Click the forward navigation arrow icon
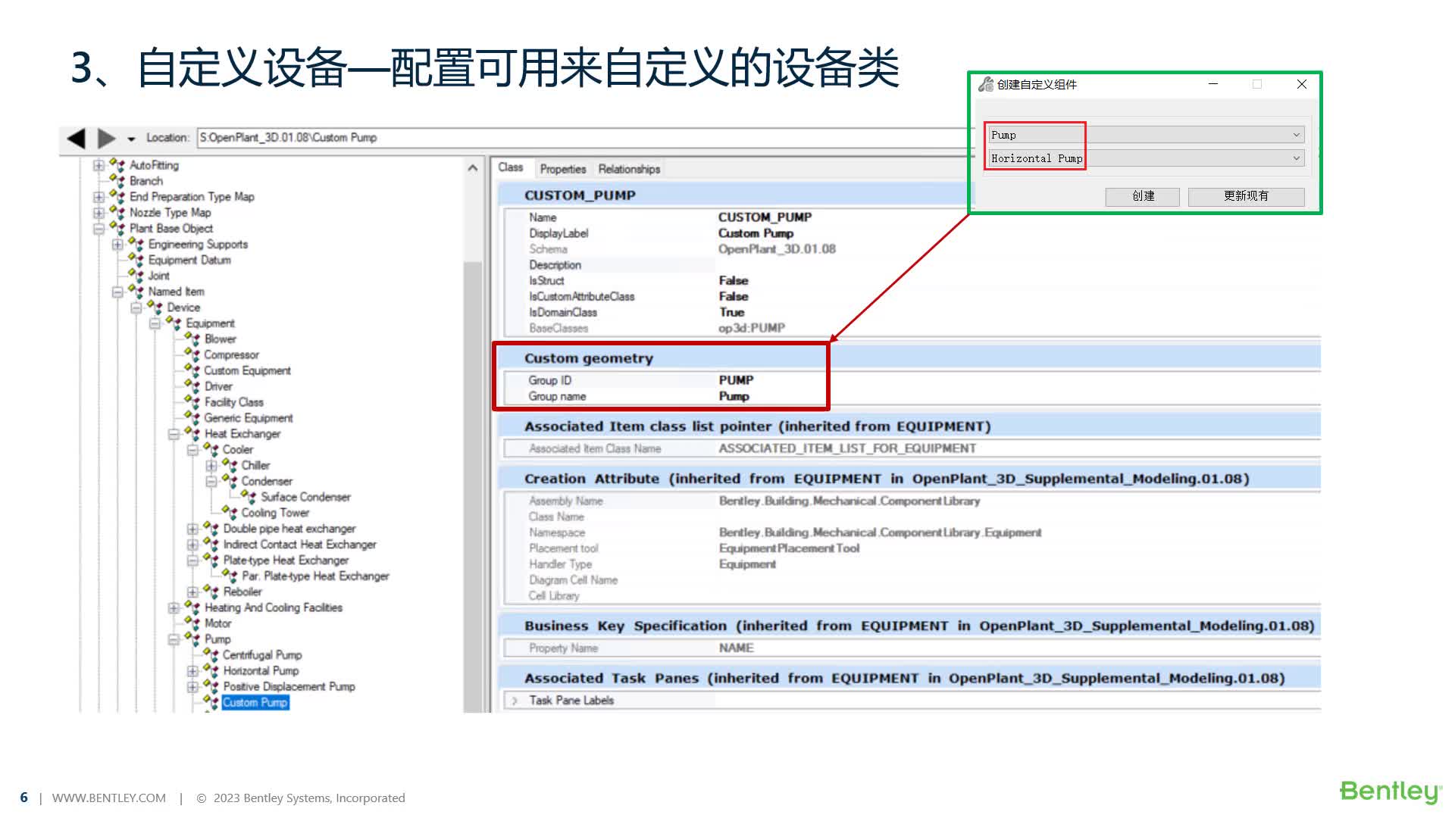 (107, 138)
